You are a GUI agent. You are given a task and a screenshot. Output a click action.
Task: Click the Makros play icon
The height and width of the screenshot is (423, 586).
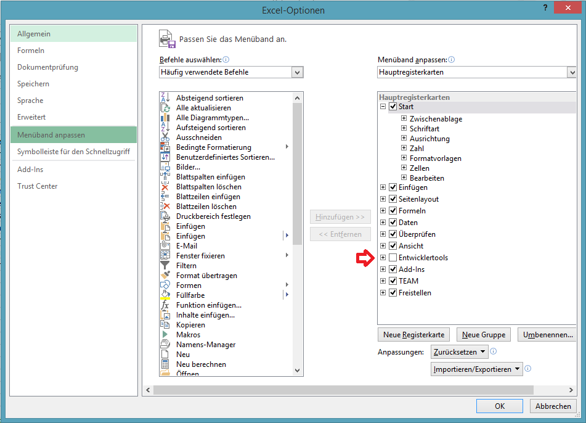click(x=165, y=335)
